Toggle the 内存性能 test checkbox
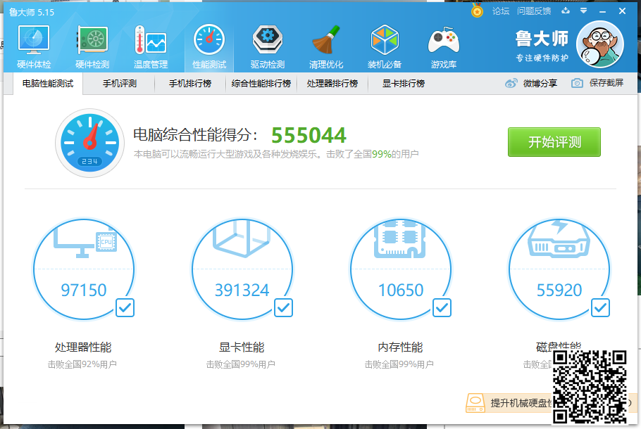 point(442,307)
